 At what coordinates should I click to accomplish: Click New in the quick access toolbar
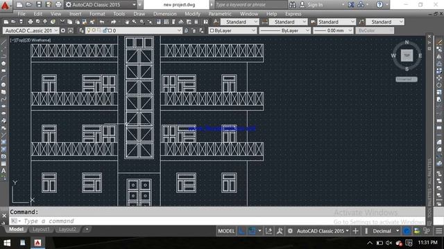point(19,5)
